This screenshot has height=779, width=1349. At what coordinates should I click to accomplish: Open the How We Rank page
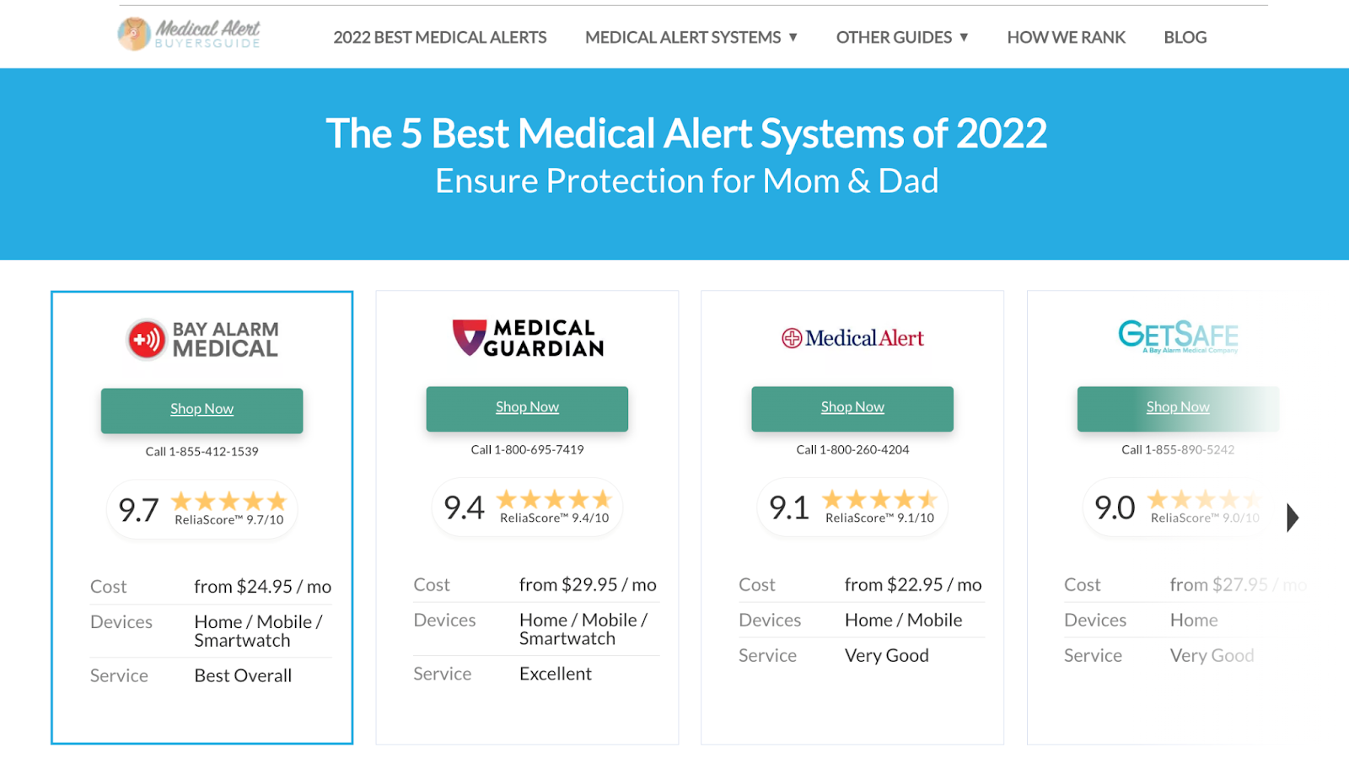[1066, 37]
